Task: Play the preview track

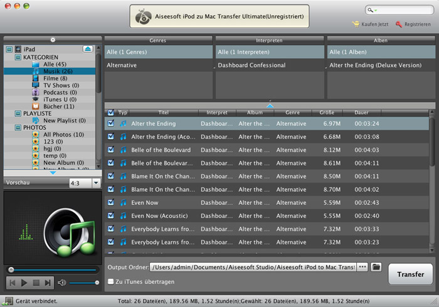Action: (24, 283)
